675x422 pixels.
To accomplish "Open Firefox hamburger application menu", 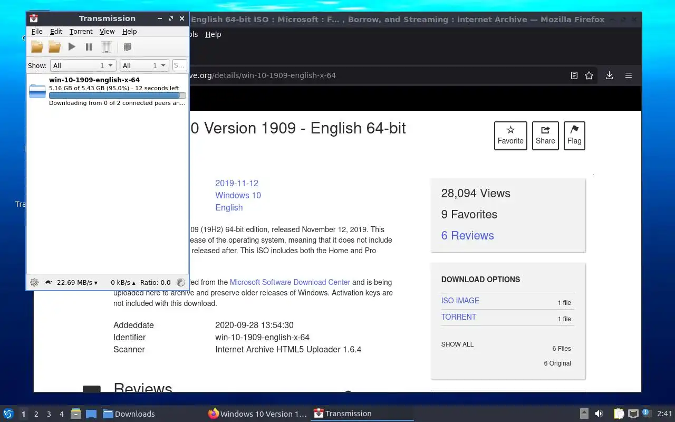I will click(x=629, y=75).
